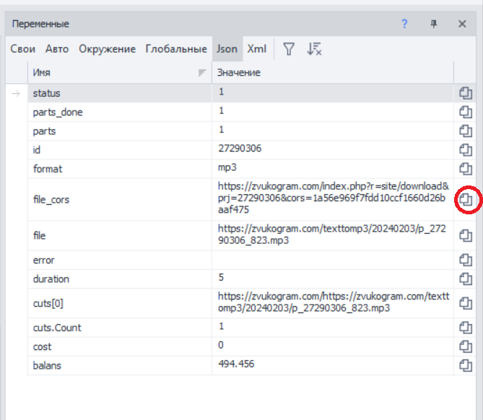483x420 pixels.
Task: Copy the format mp3 value
Action: [x=466, y=168]
